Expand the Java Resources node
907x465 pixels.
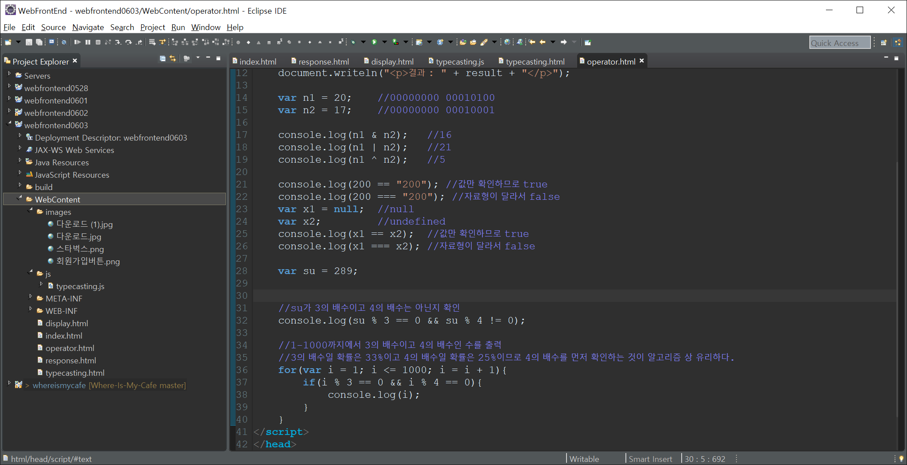pyautogui.click(x=20, y=160)
